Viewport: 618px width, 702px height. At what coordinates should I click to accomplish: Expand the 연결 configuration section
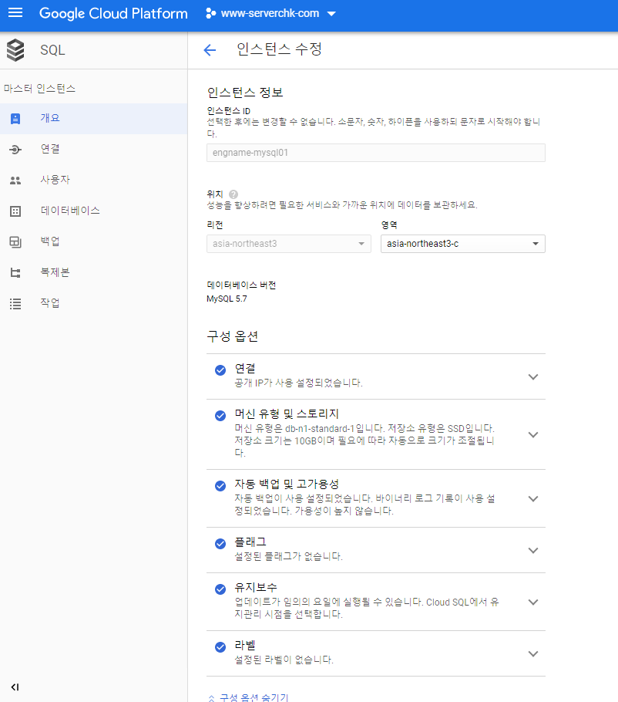tap(533, 376)
